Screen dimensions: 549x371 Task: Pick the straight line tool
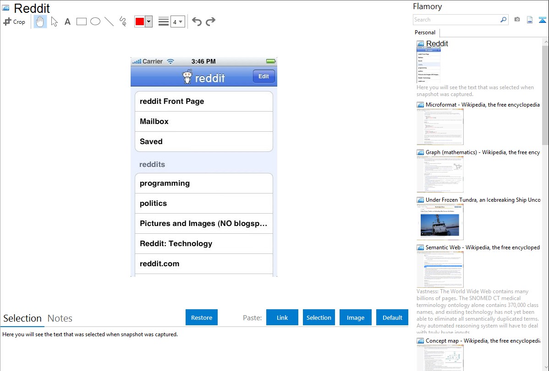click(109, 22)
